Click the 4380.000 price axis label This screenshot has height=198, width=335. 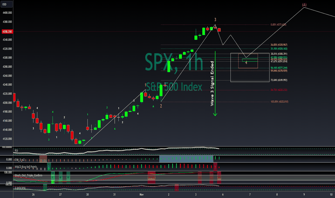7,22
